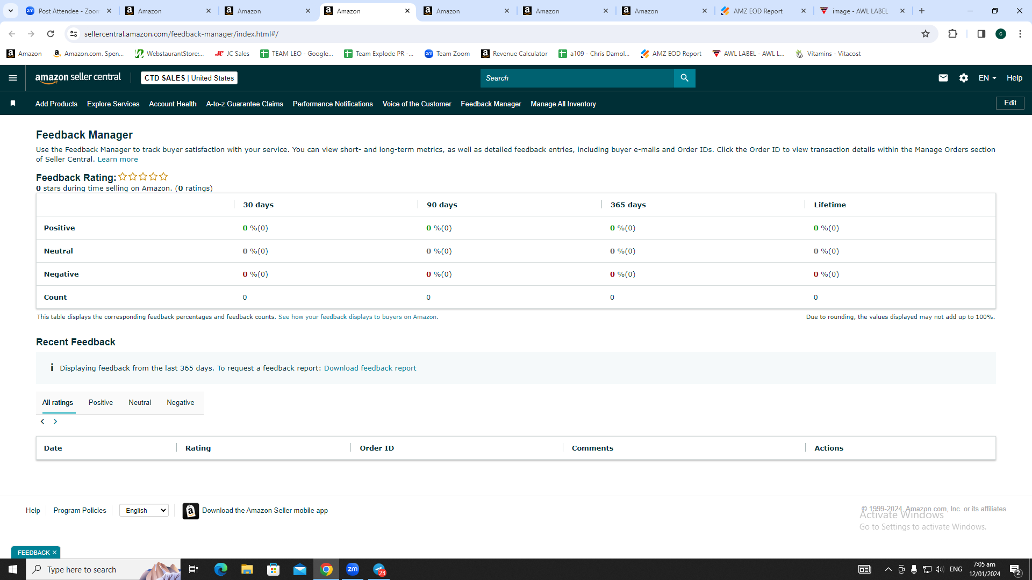Open Windows notification center icon

pyautogui.click(x=1015, y=569)
